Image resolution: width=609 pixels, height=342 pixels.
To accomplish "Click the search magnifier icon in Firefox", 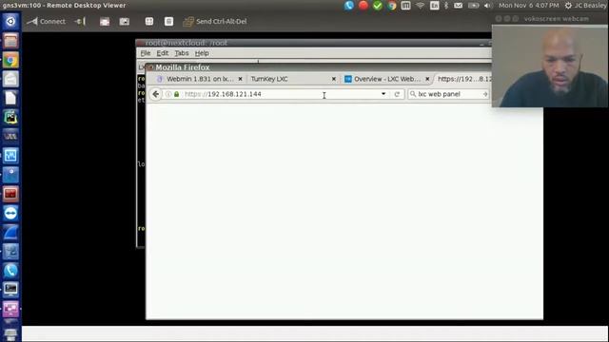I will click(x=413, y=94).
